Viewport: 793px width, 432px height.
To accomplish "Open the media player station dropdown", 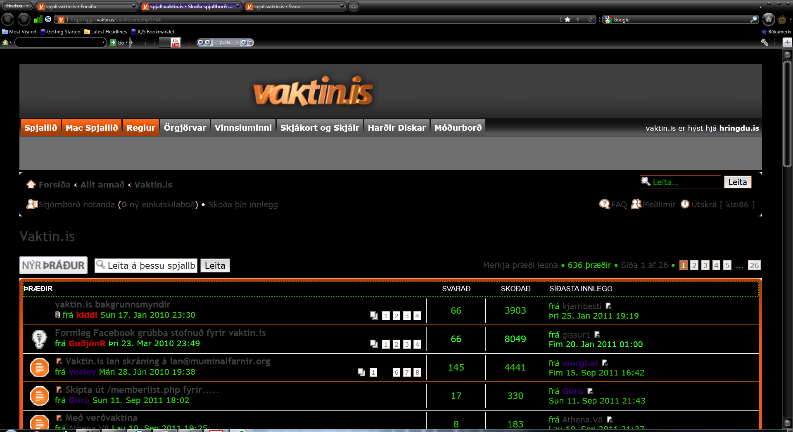I will pos(237,42).
